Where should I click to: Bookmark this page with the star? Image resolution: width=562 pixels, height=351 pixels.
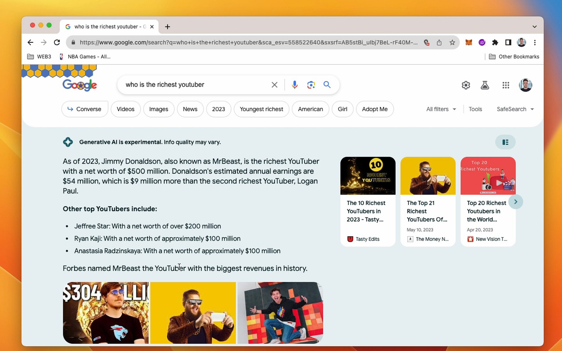pos(452,42)
